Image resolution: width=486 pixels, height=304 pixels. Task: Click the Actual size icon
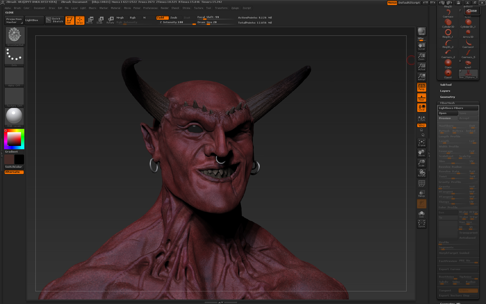(421, 67)
